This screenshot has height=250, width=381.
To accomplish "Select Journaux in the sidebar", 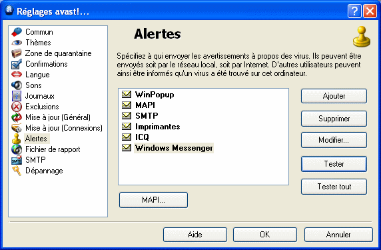I will (x=39, y=96).
